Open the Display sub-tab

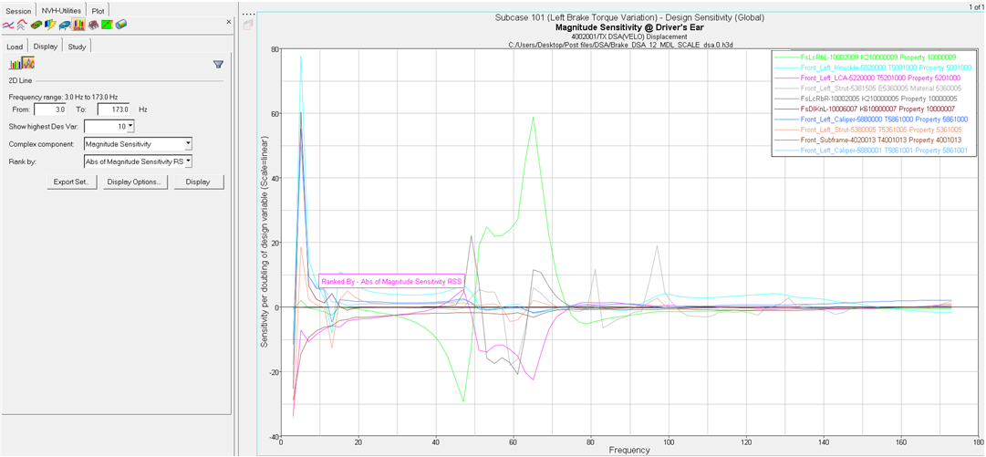(x=46, y=47)
